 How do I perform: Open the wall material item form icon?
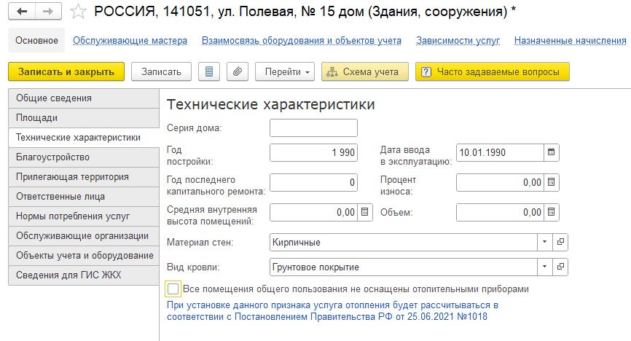[560, 242]
